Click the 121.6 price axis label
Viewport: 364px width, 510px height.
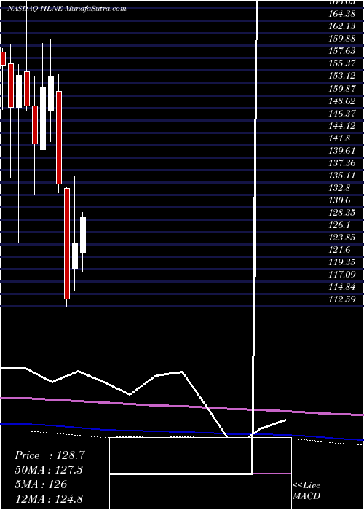340,250
